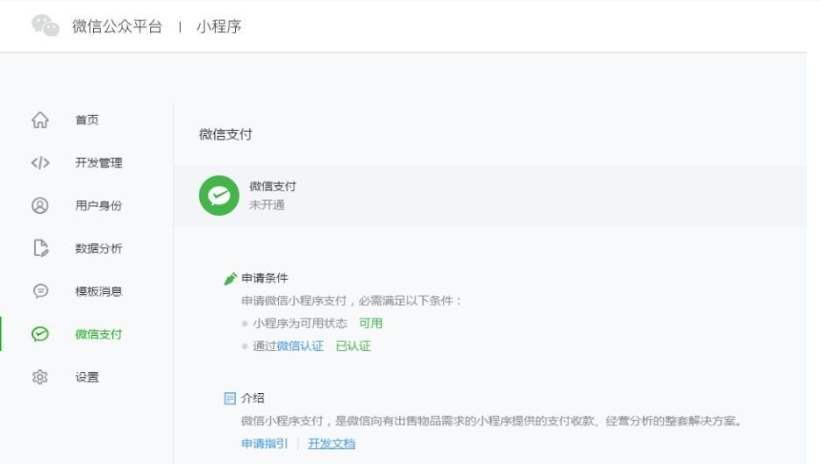
Task: Follow the 微信认证 link
Action: click(300, 346)
